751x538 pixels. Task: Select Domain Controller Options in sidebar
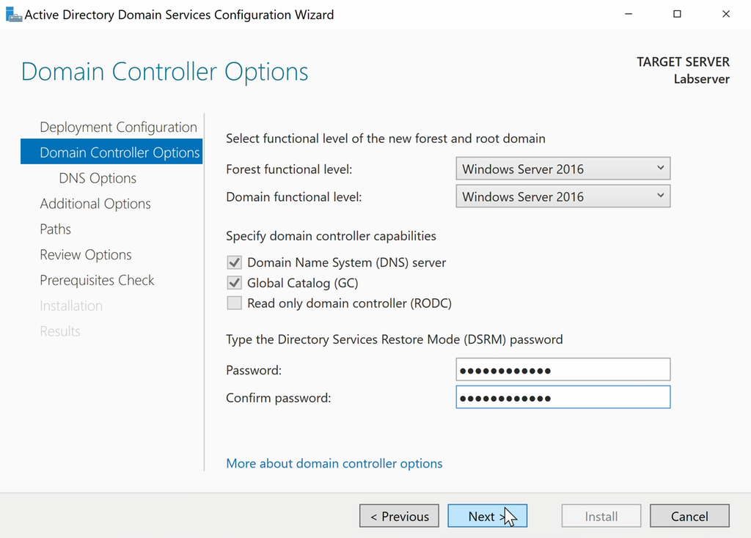coord(111,152)
